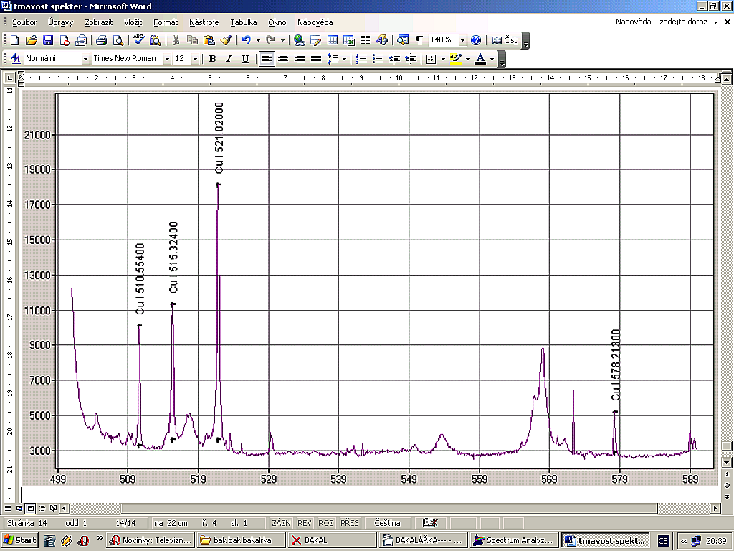Click the line spacing icon
This screenshot has height=551, width=734.
333,59
